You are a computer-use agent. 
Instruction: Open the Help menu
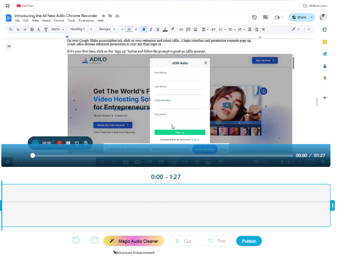(x=100, y=21)
